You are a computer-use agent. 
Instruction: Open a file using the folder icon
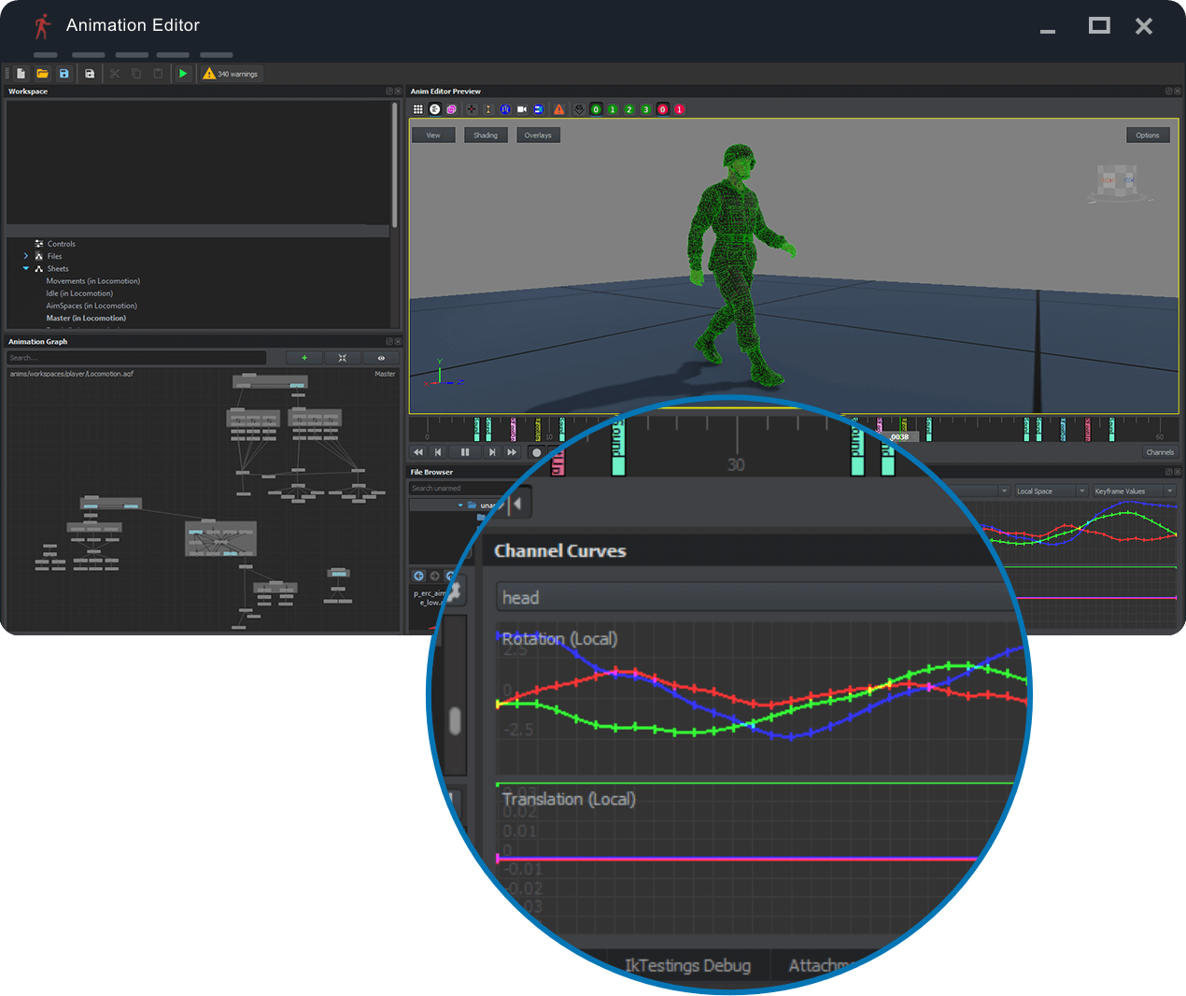[x=43, y=73]
